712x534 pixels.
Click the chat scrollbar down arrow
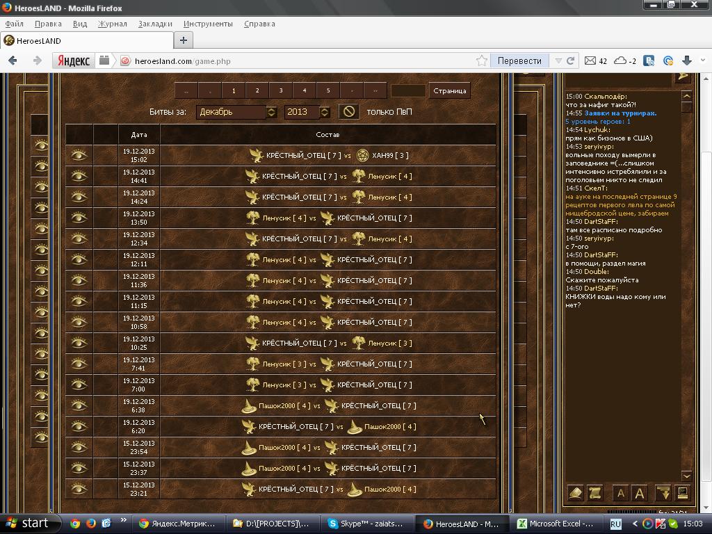tap(687, 476)
